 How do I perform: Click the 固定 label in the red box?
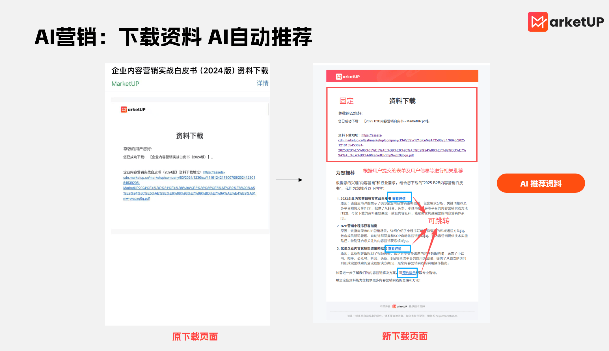pos(347,101)
